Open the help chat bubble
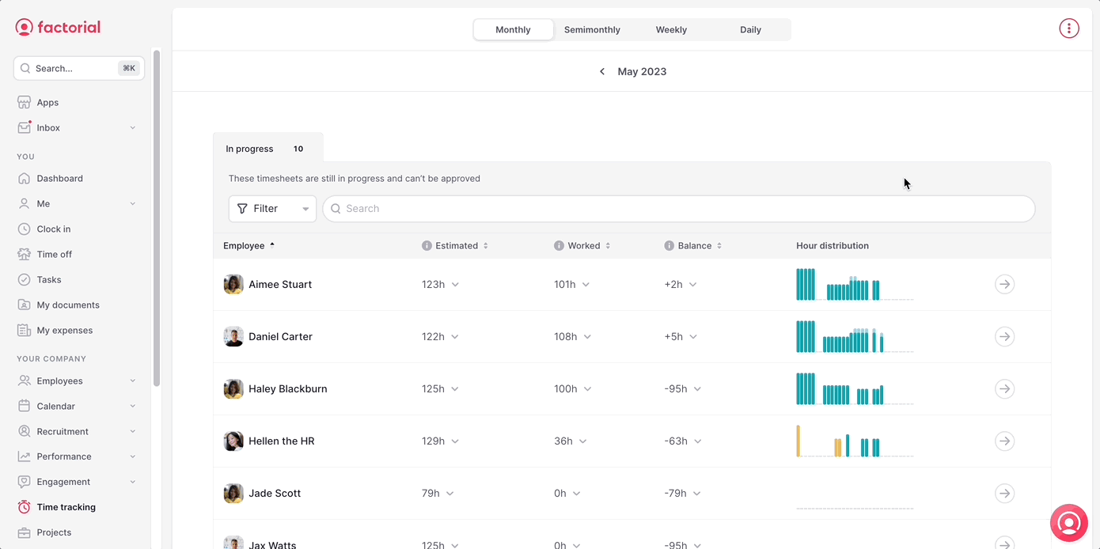The height and width of the screenshot is (549, 1100). [x=1069, y=523]
